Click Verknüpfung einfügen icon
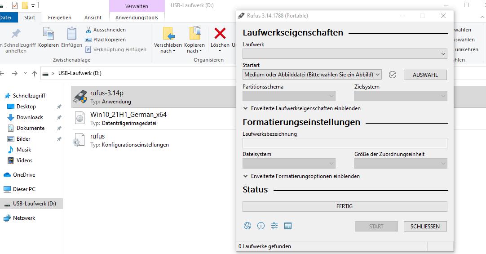Screen dimensions: 486x254 click(x=88, y=49)
